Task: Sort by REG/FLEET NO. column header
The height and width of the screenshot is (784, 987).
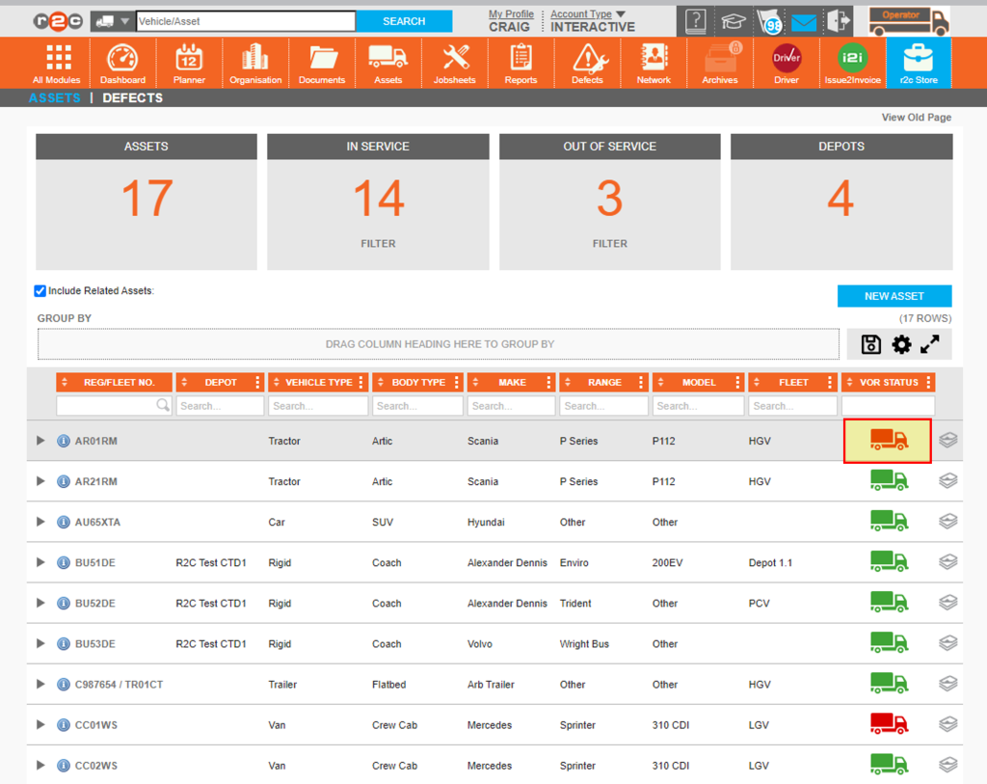Action: 114,382
